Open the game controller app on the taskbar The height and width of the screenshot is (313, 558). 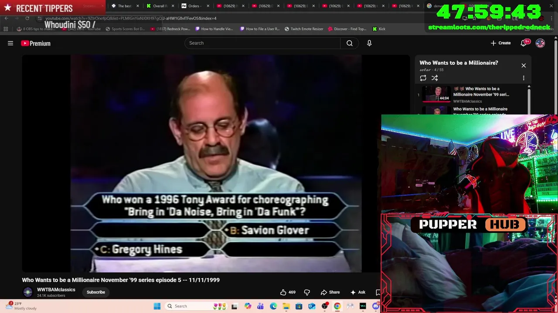(x=350, y=306)
